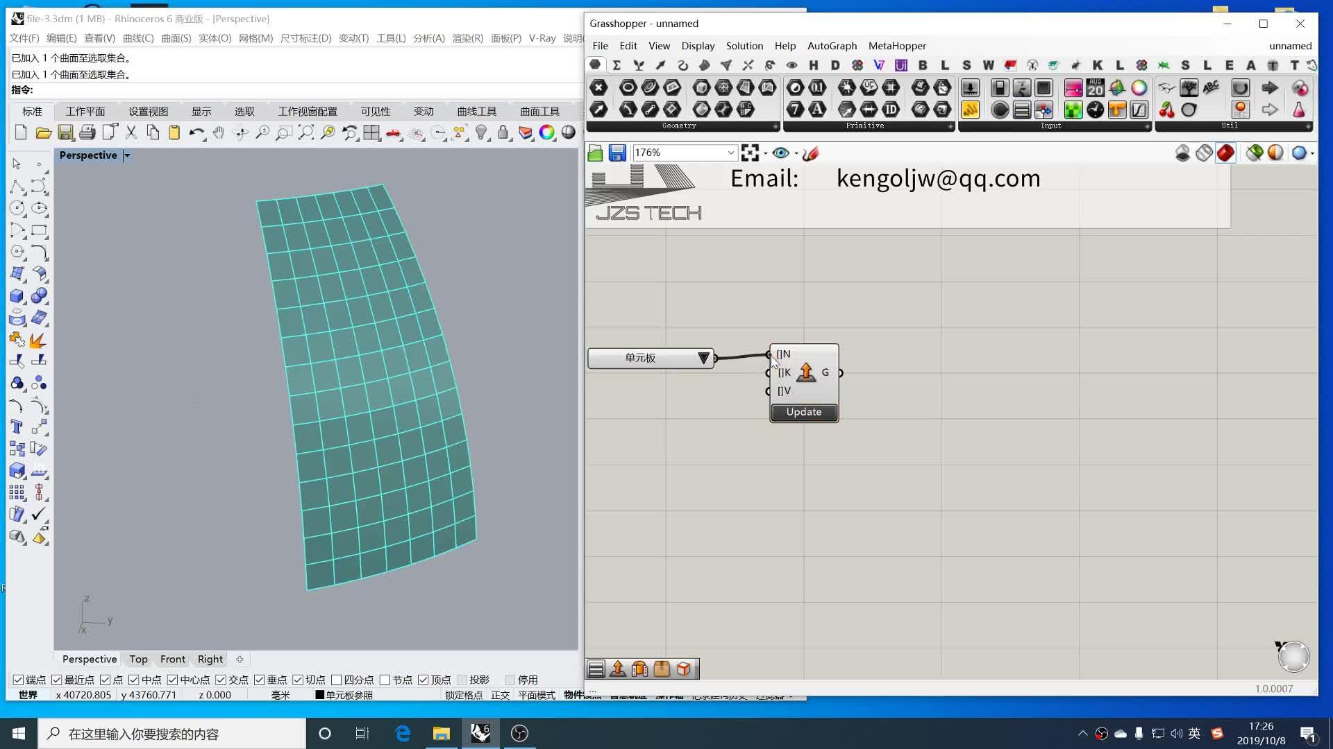
Task: Switch to the Top viewport tab
Action: [x=138, y=659]
